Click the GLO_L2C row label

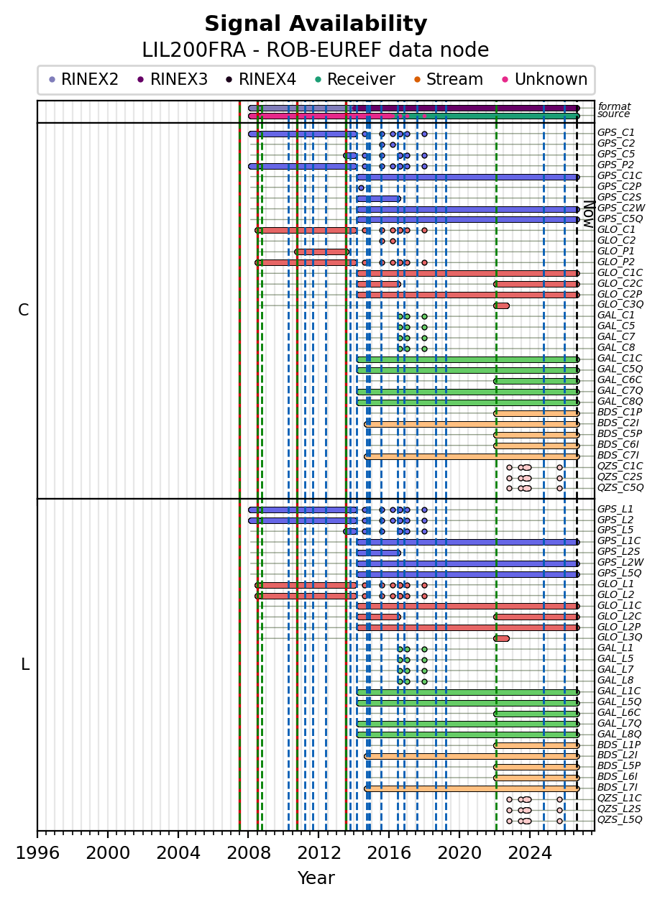click(619, 617)
